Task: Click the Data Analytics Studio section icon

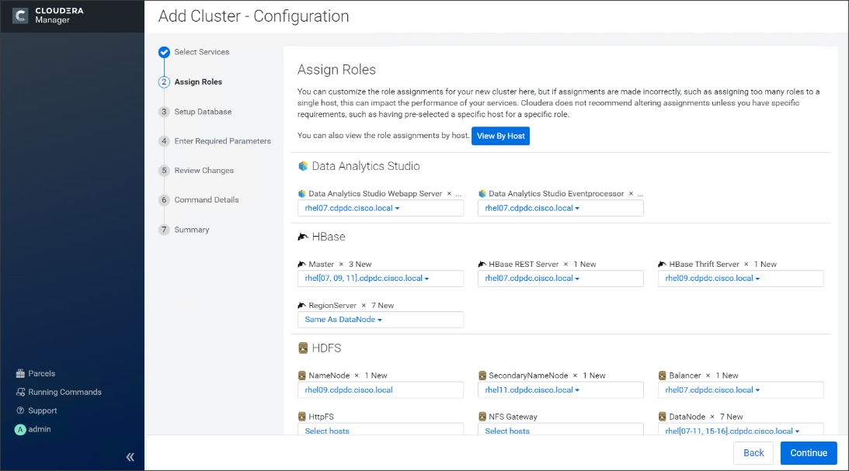Action: tap(303, 166)
